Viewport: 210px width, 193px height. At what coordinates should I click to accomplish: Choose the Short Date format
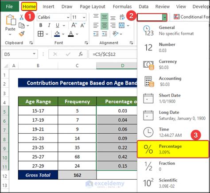click(173, 98)
